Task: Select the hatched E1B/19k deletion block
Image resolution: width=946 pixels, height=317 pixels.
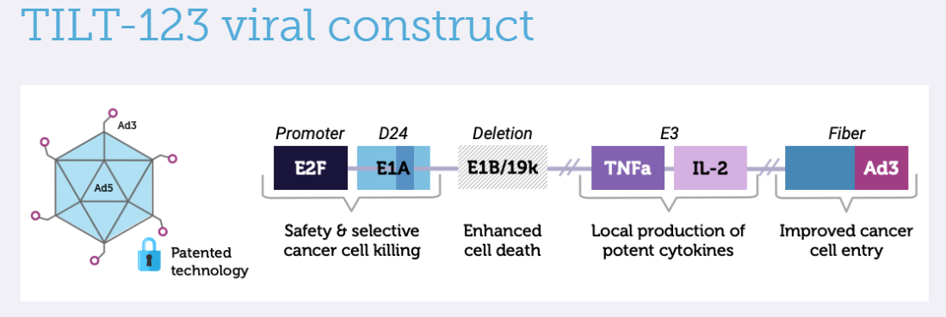Action: (x=503, y=168)
